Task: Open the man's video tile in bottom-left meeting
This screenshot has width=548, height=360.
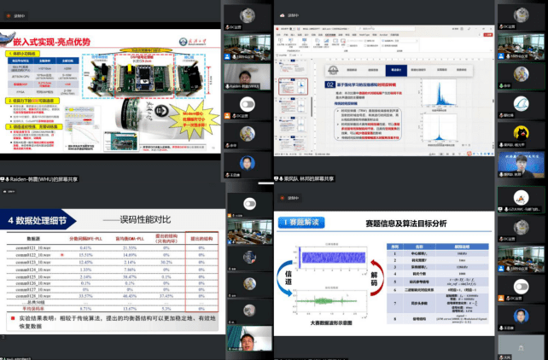Action: point(249,338)
